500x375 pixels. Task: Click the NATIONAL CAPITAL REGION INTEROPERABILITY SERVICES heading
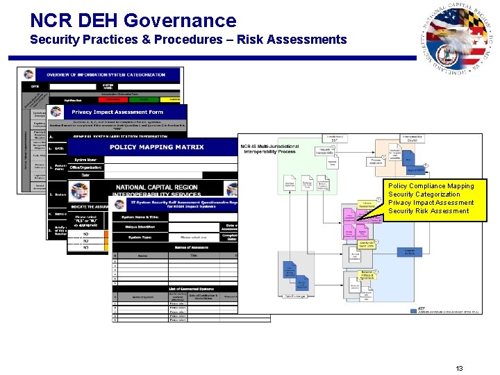(156, 190)
